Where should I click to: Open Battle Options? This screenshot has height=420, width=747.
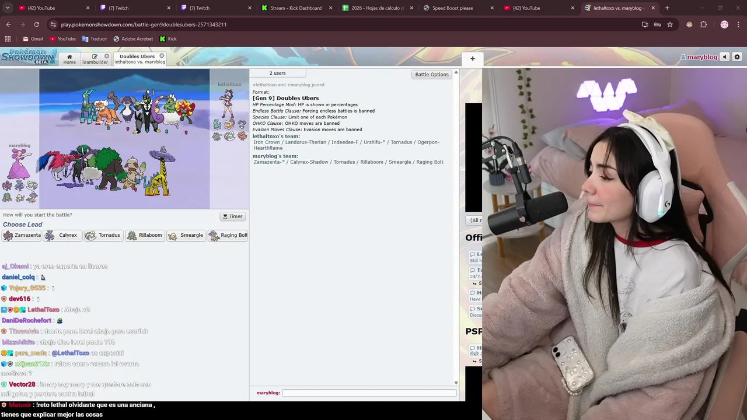432,74
